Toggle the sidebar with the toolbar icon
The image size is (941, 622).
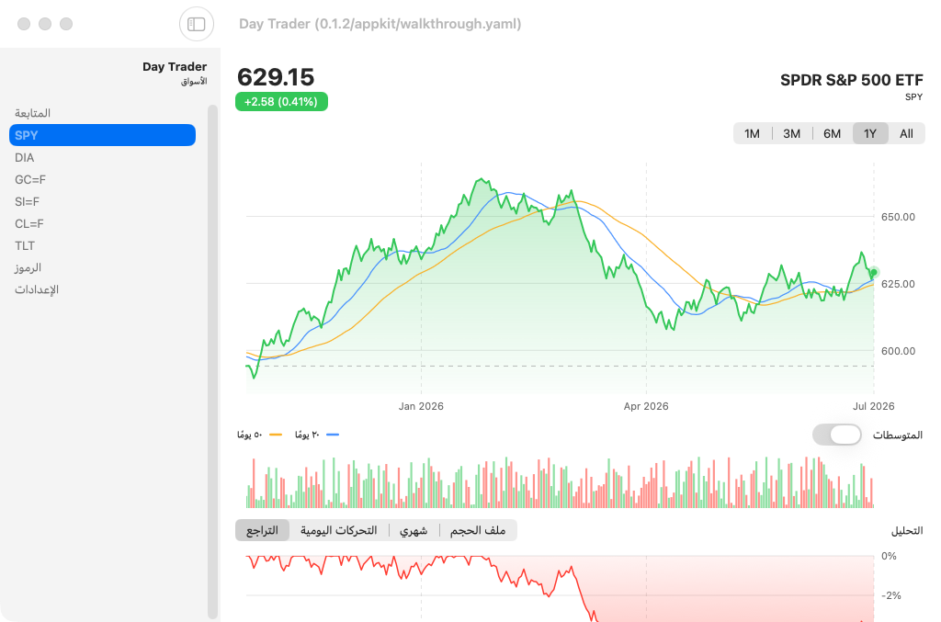point(197,24)
